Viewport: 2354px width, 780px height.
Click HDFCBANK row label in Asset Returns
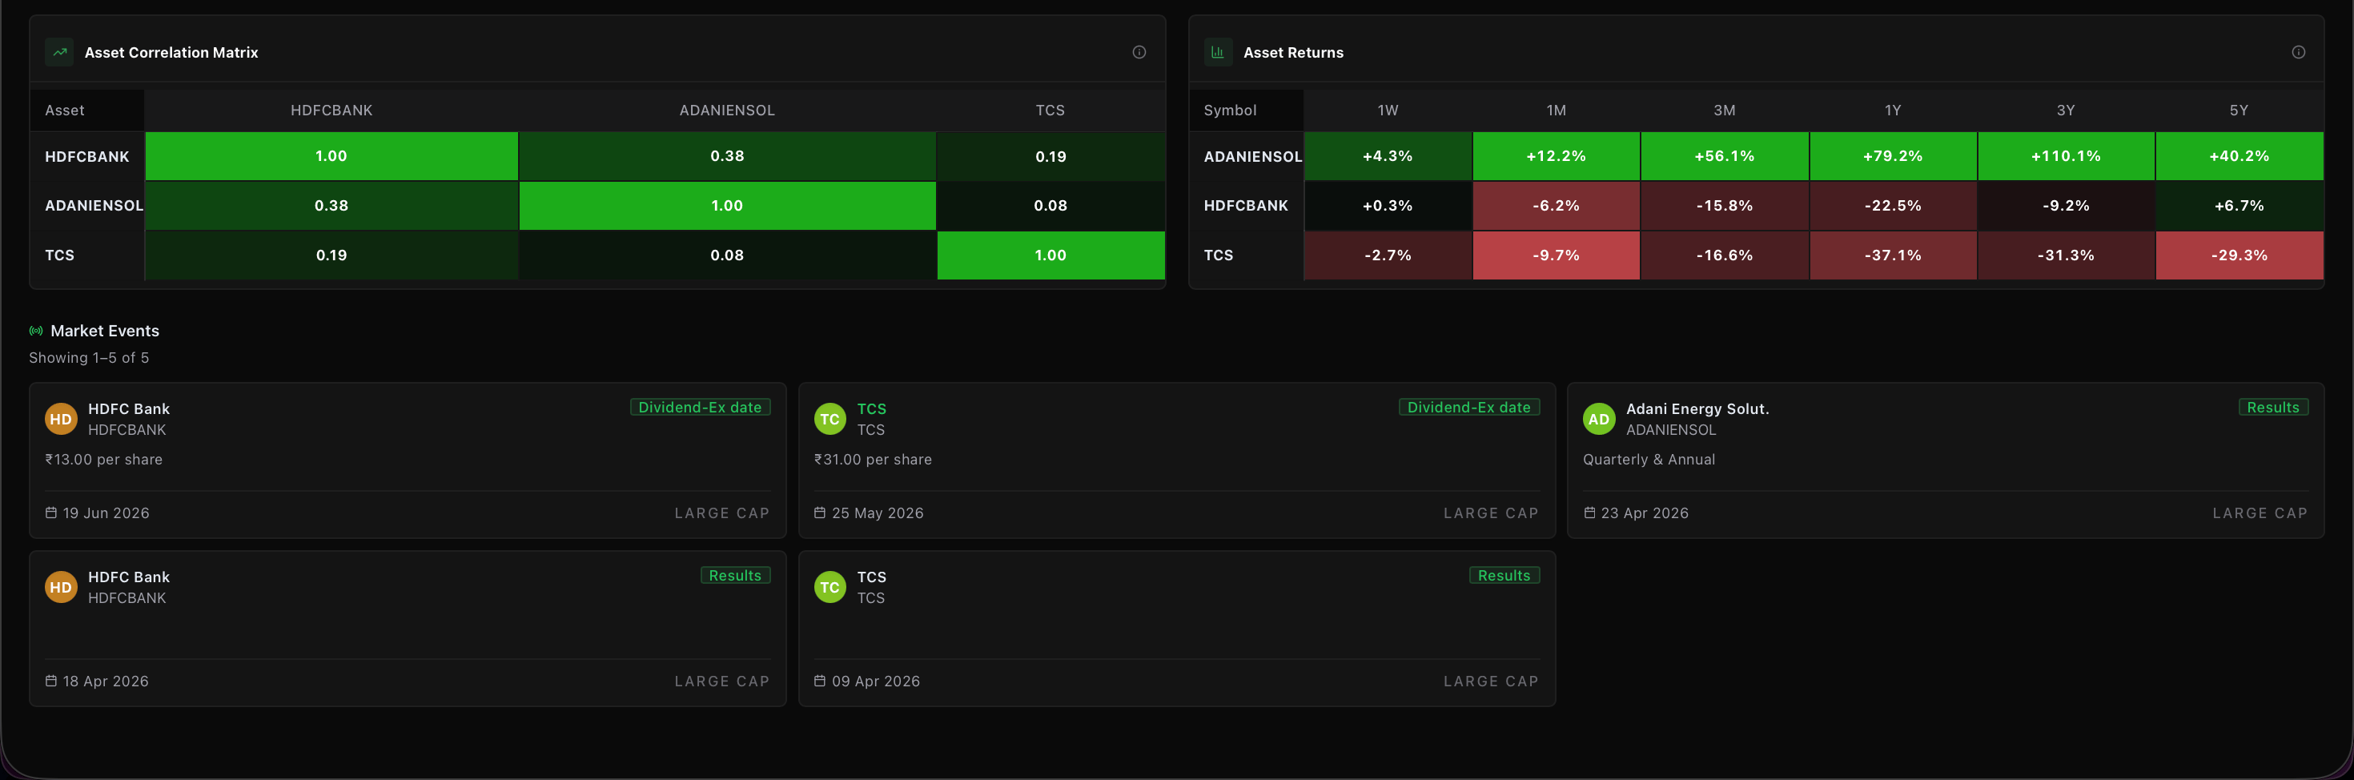(x=1246, y=206)
